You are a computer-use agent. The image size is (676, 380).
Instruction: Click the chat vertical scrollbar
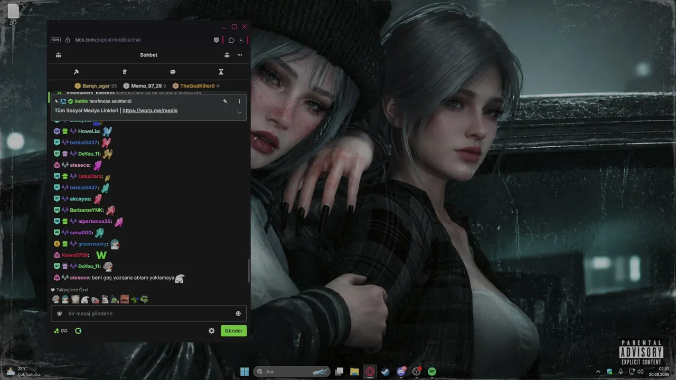pyautogui.click(x=249, y=271)
